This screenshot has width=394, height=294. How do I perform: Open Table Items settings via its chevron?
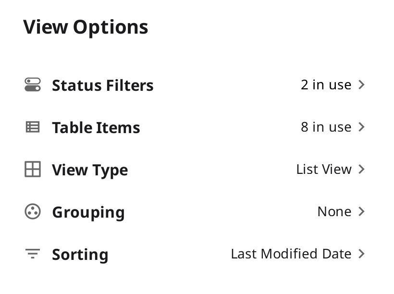tap(361, 127)
